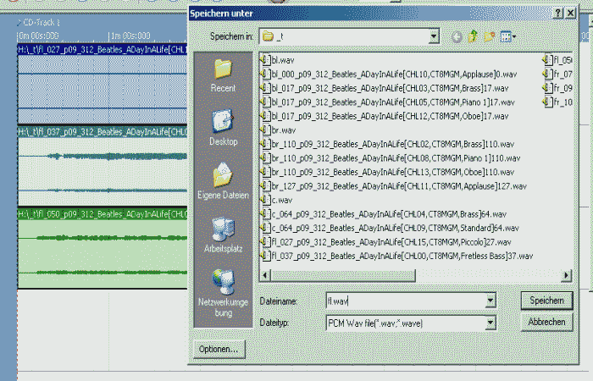
Task: Expand the Dateiname dropdown arrow
Action: click(x=490, y=301)
